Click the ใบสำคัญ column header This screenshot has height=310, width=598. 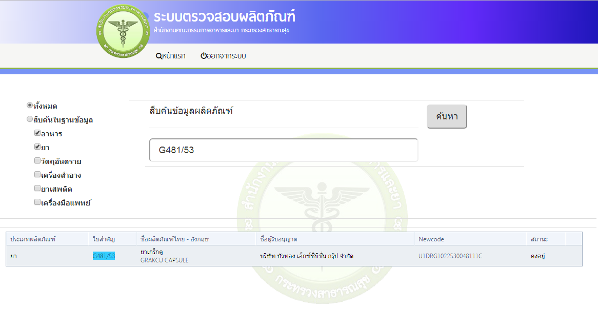[103, 239]
